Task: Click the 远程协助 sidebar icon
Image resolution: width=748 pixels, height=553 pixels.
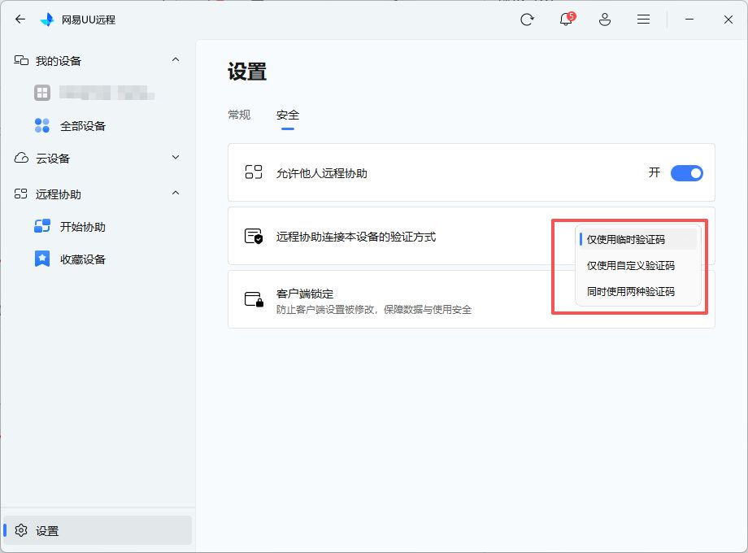Action: [21, 194]
